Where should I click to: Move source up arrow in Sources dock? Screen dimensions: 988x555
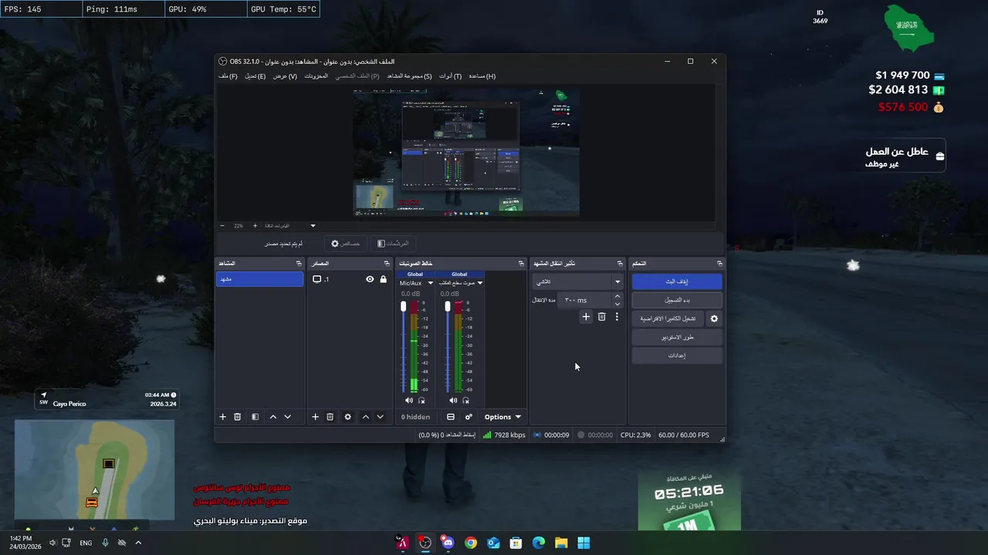click(366, 417)
